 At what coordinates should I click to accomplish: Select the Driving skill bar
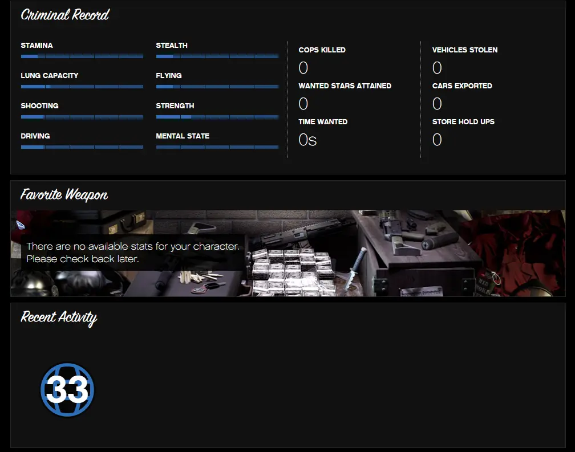[82, 147]
